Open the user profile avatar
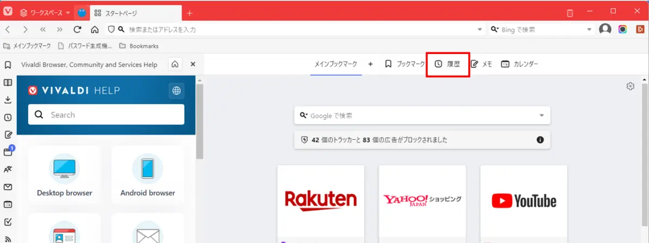The image size is (649, 243). point(605,29)
